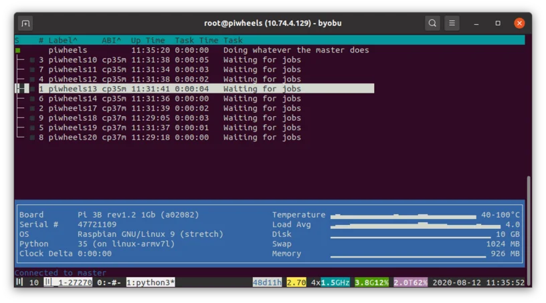Image resolution: width=546 pixels, height=303 pixels.
Task: Click Doing whatever the master does text
Action: [x=296, y=50]
